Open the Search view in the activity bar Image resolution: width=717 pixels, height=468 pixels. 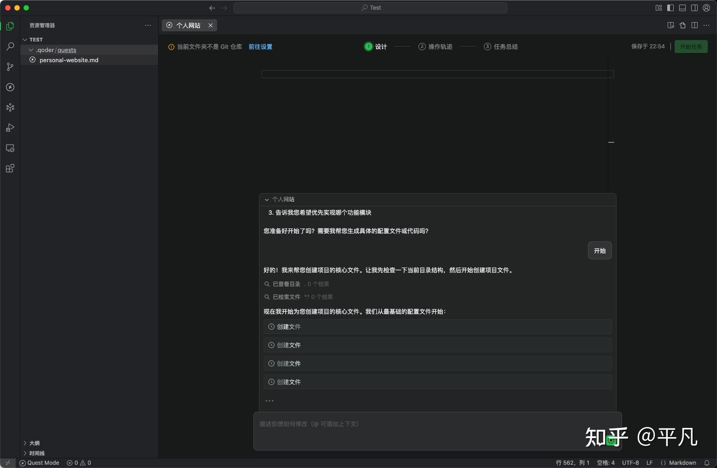[10, 47]
